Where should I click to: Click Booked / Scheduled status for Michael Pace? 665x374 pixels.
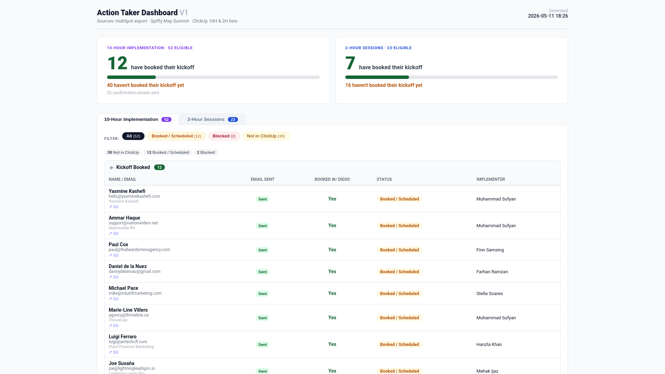400,294
